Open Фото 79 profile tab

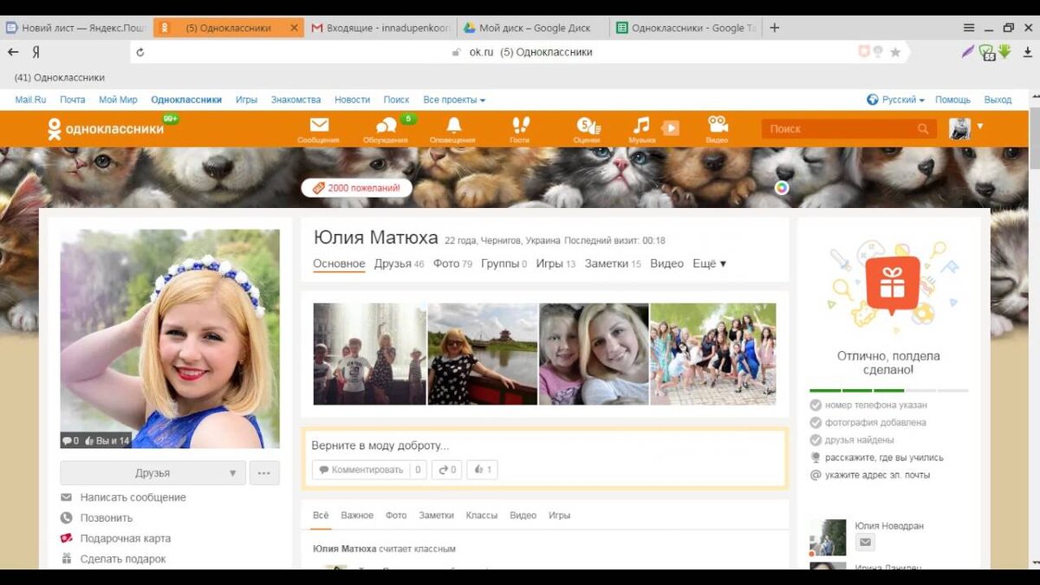[452, 263]
